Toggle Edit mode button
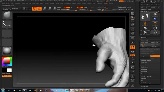 point(34,8)
